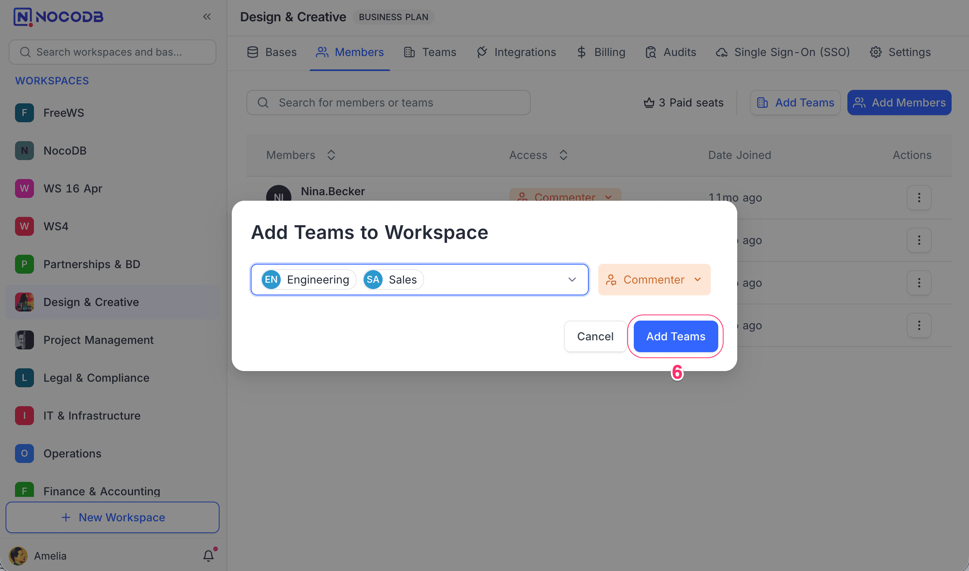Open the team selection dropdown arrow
This screenshot has width=969, height=571.
point(572,280)
